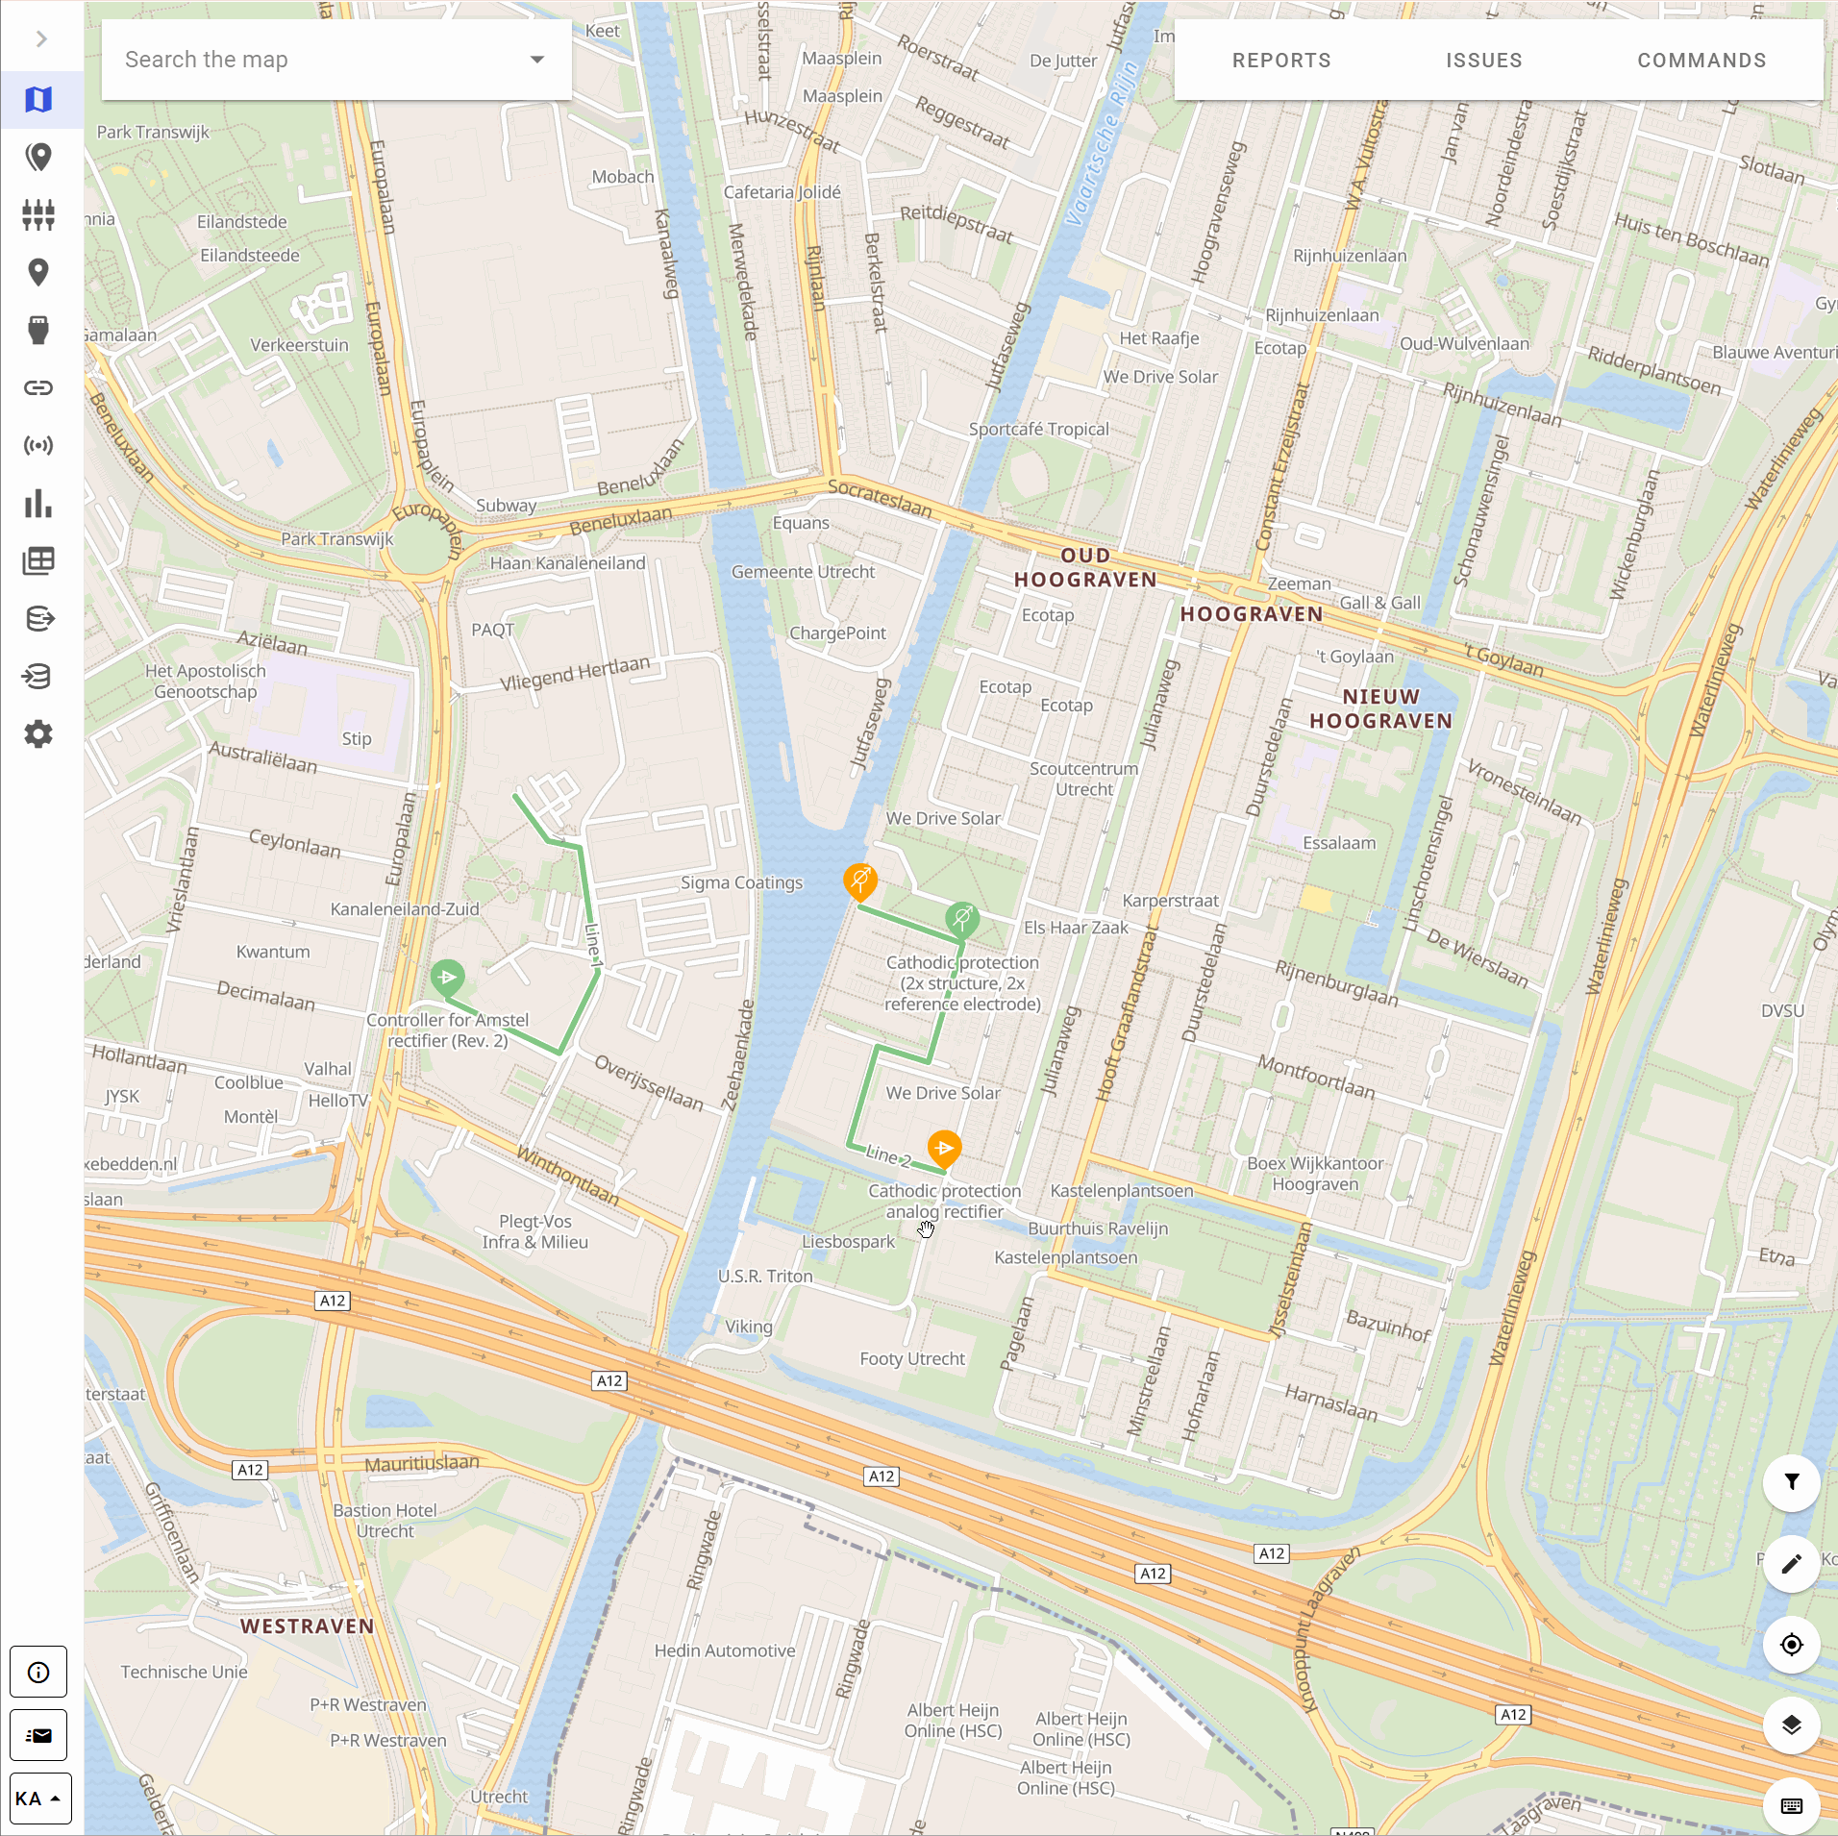Expand the KA user account menu
Screen dimensions: 1838x1836
(x=38, y=1799)
